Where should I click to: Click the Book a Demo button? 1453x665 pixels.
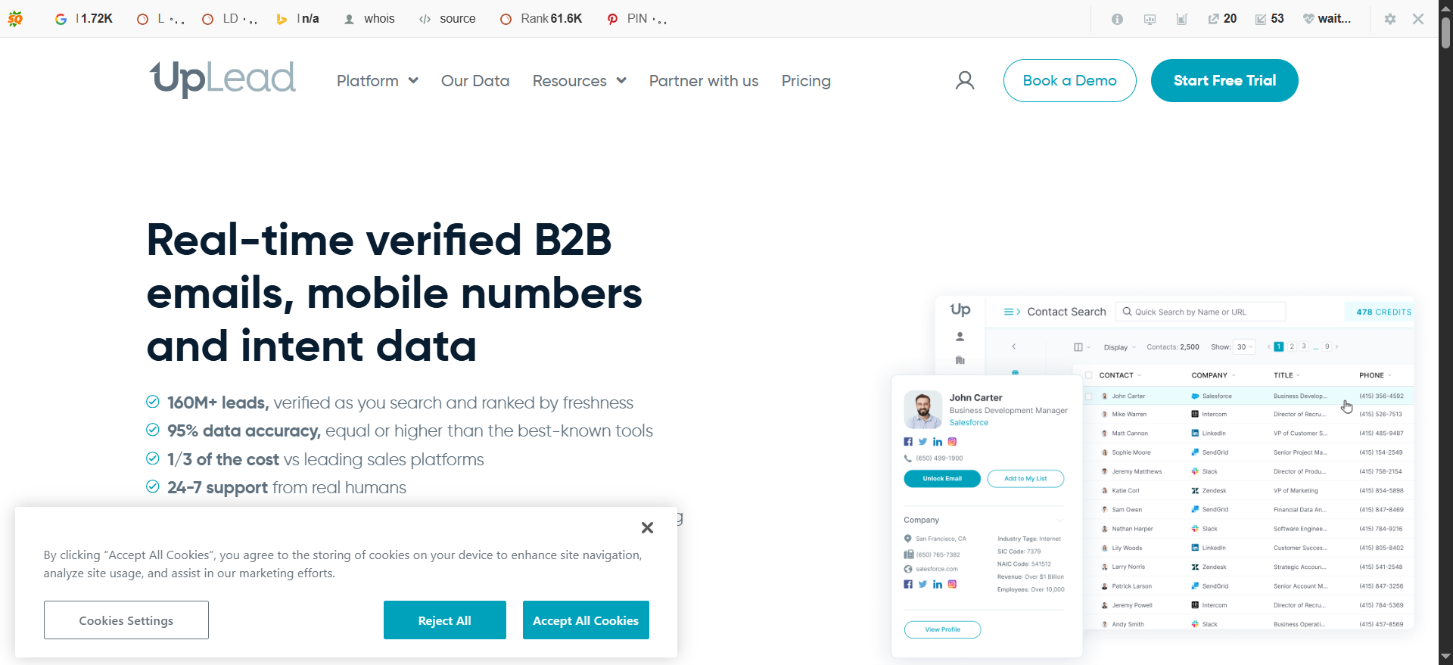pos(1069,80)
